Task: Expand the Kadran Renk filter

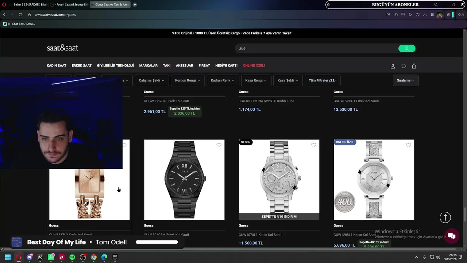Action: click(x=223, y=80)
